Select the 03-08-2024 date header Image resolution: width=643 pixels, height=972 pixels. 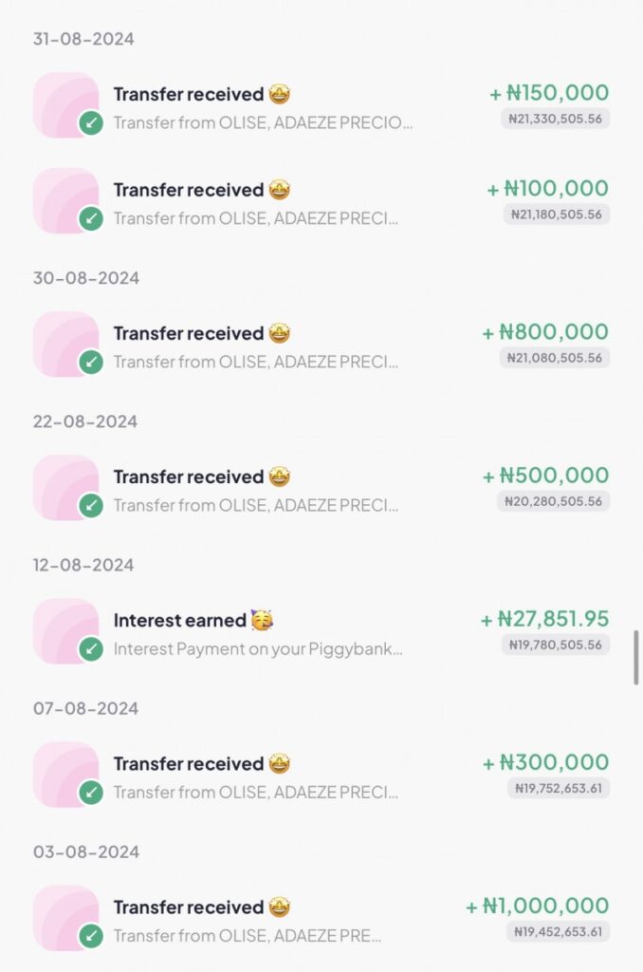click(85, 851)
